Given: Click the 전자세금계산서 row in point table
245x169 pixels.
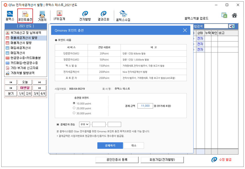Looking at the screenshot, I should (x=121, y=72).
